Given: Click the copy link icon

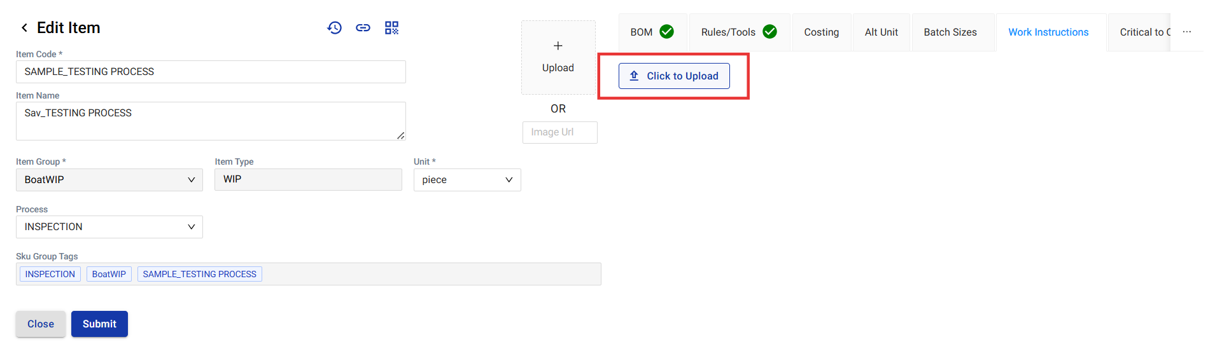Looking at the screenshot, I should [363, 28].
